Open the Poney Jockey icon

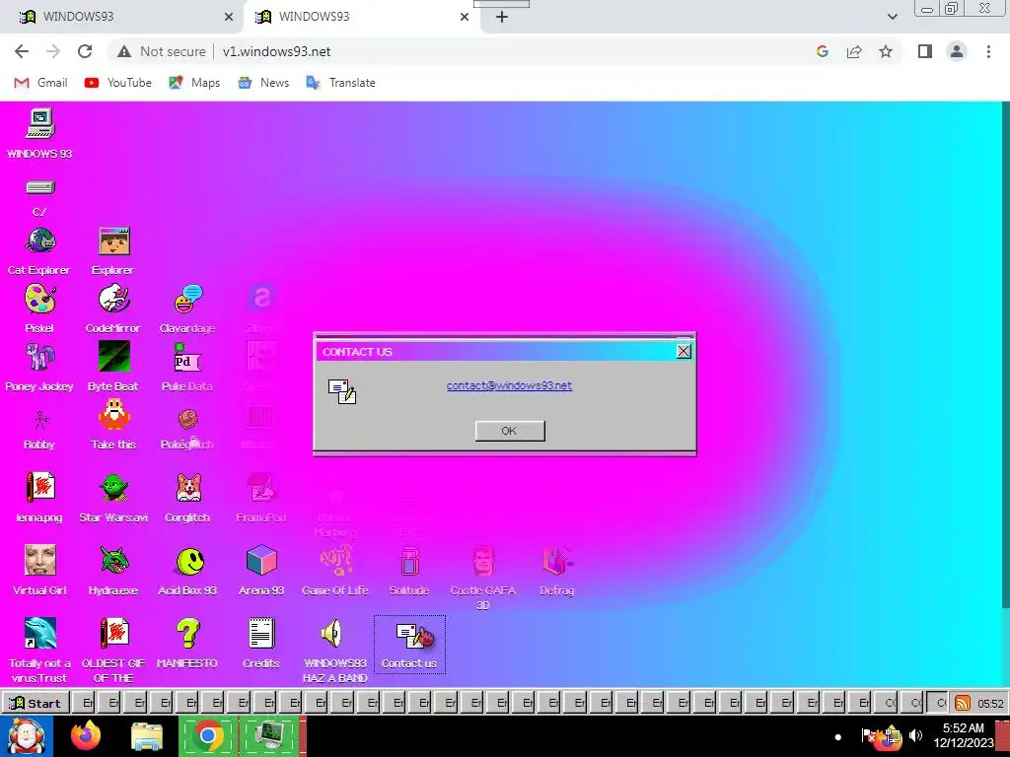(x=39, y=367)
